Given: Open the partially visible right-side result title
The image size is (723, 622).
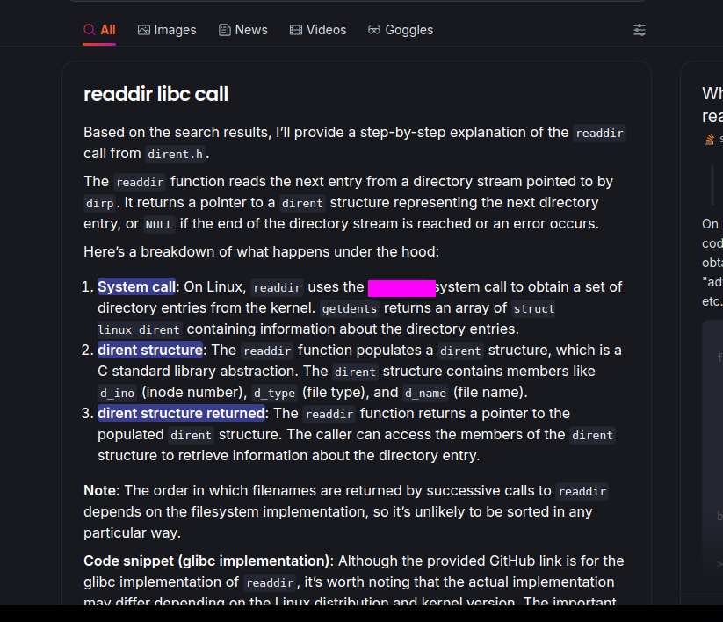Looking at the screenshot, I should [712, 105].
